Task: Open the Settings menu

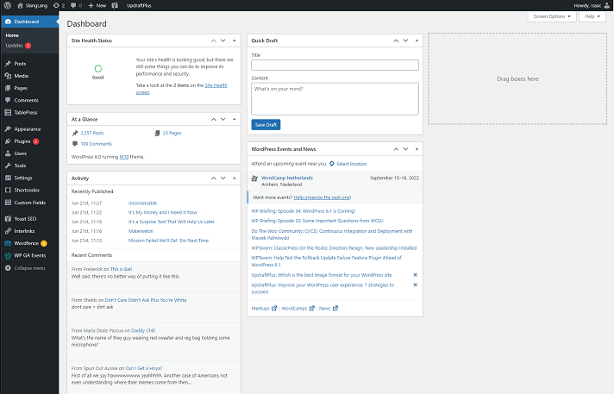Action: [23, 178]
